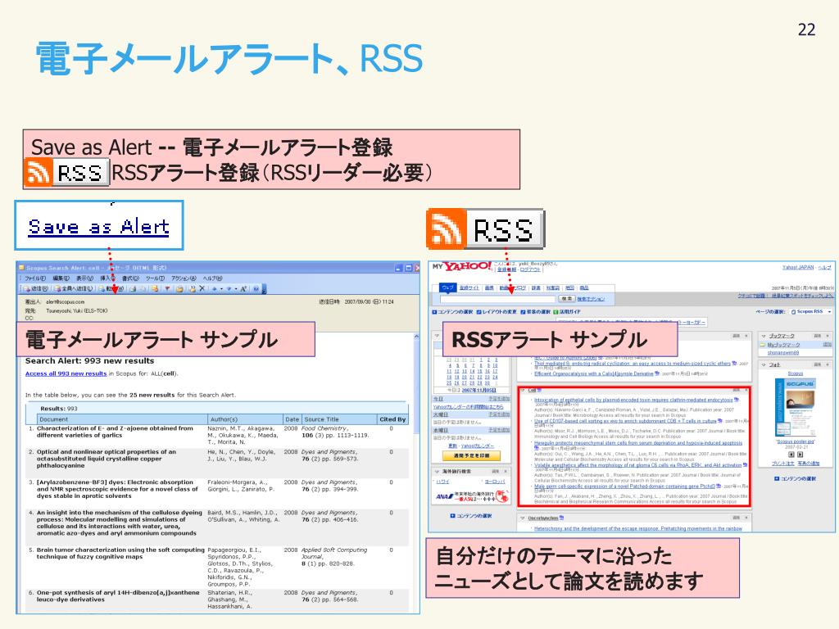Open article Characterization of E- and Z-ajoene
839x629 pixels.
pyautogui.click(x=115, y=432)
